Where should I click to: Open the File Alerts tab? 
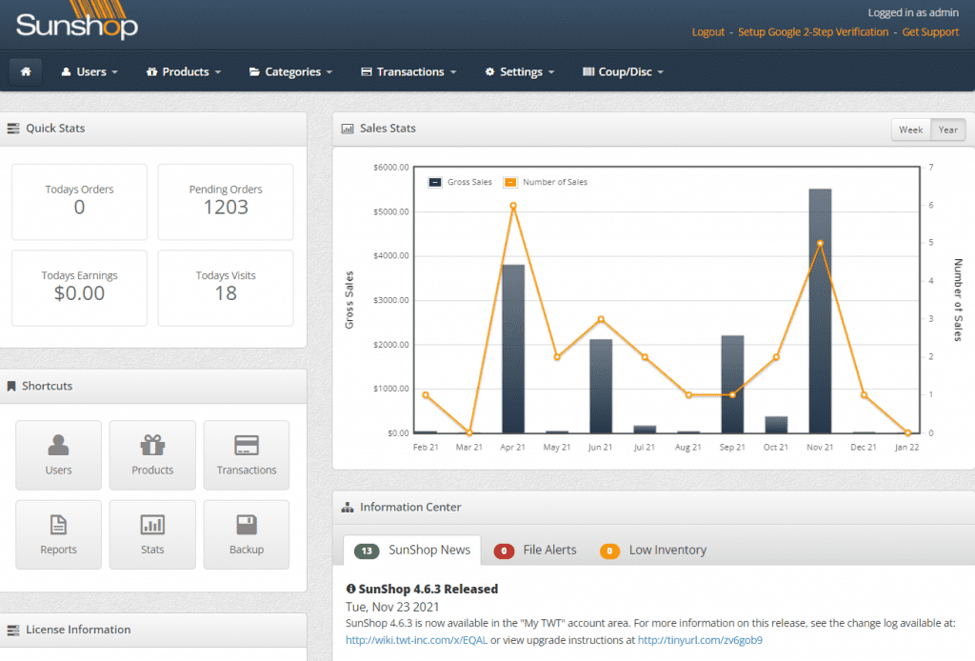(x=535, y=551)
